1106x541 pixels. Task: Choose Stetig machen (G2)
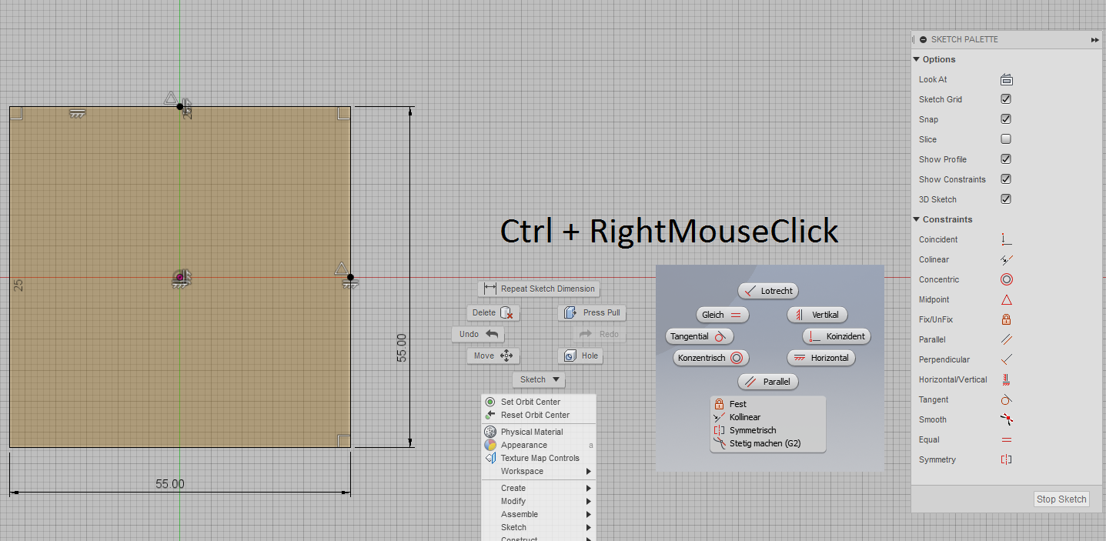(x=767, y=443)
